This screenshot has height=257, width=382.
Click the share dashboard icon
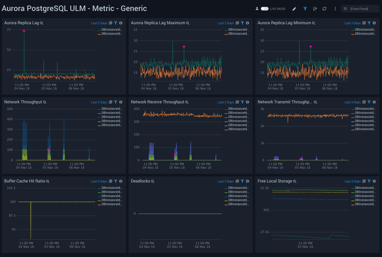tap(315, 8)
